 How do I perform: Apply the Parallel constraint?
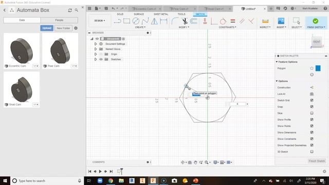tap(242, 21)
